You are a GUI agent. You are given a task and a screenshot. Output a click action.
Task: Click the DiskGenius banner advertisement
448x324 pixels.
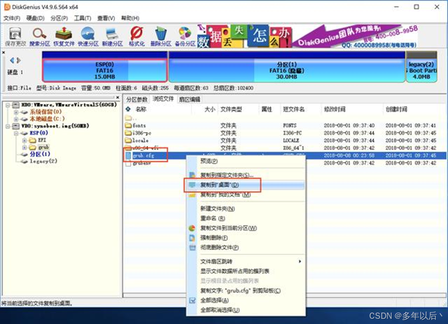(x=308, y=36)
